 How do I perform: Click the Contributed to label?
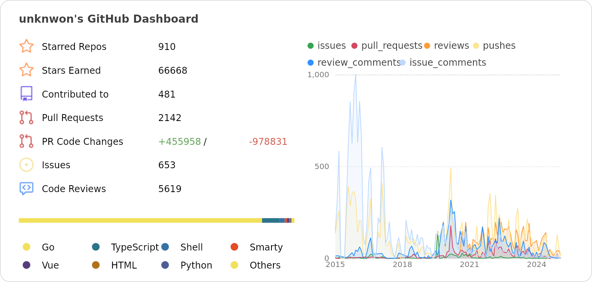75,95
